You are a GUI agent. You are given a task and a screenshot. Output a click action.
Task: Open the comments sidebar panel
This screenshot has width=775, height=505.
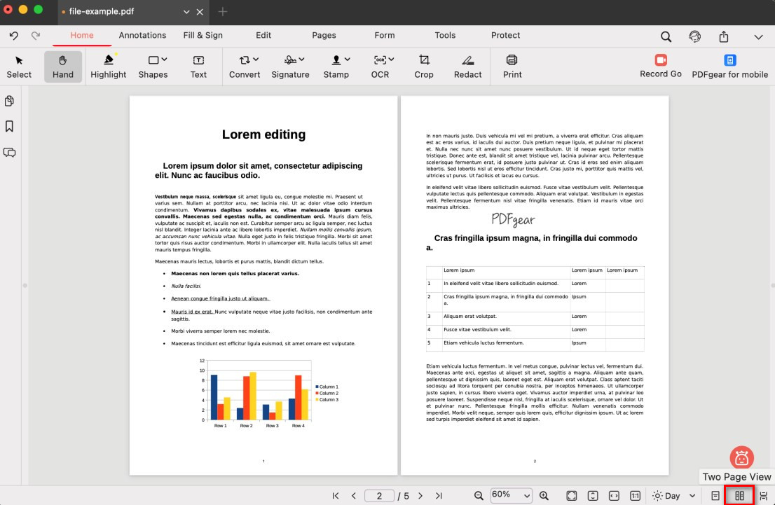pyautogui.click(x=10, y=153)
